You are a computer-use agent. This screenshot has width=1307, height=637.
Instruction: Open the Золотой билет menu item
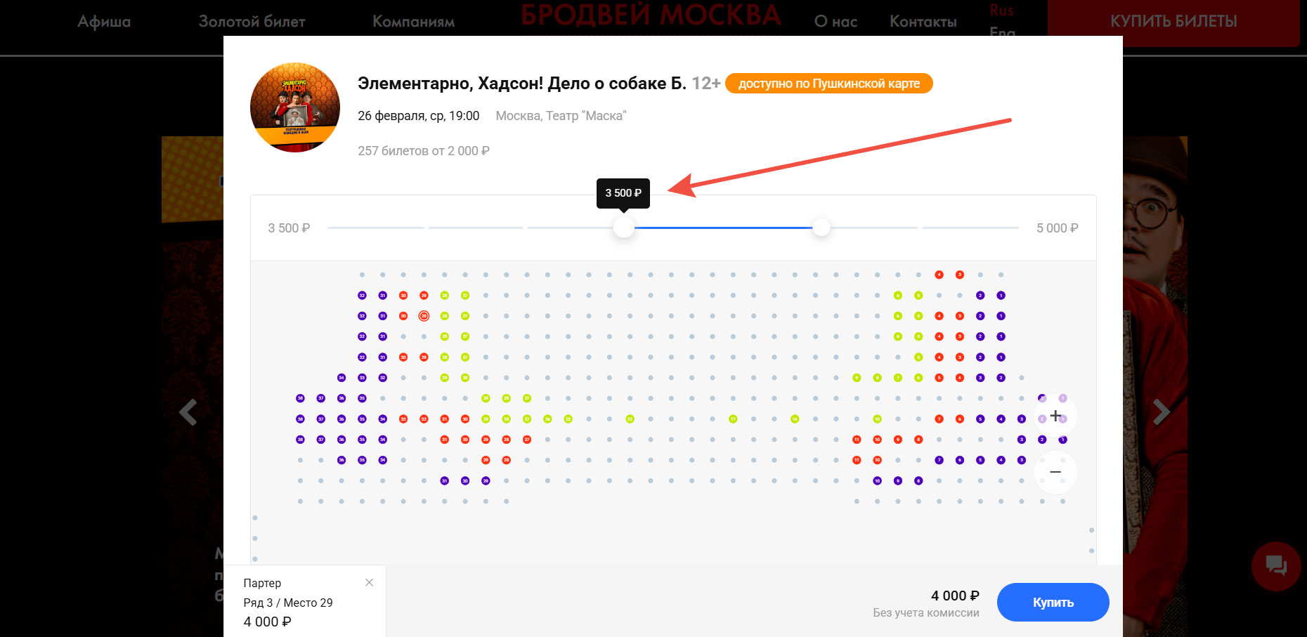point(252,22)
